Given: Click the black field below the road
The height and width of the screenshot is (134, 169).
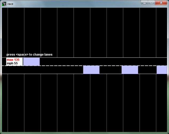Looking at the screenshot, I should 84,103.
